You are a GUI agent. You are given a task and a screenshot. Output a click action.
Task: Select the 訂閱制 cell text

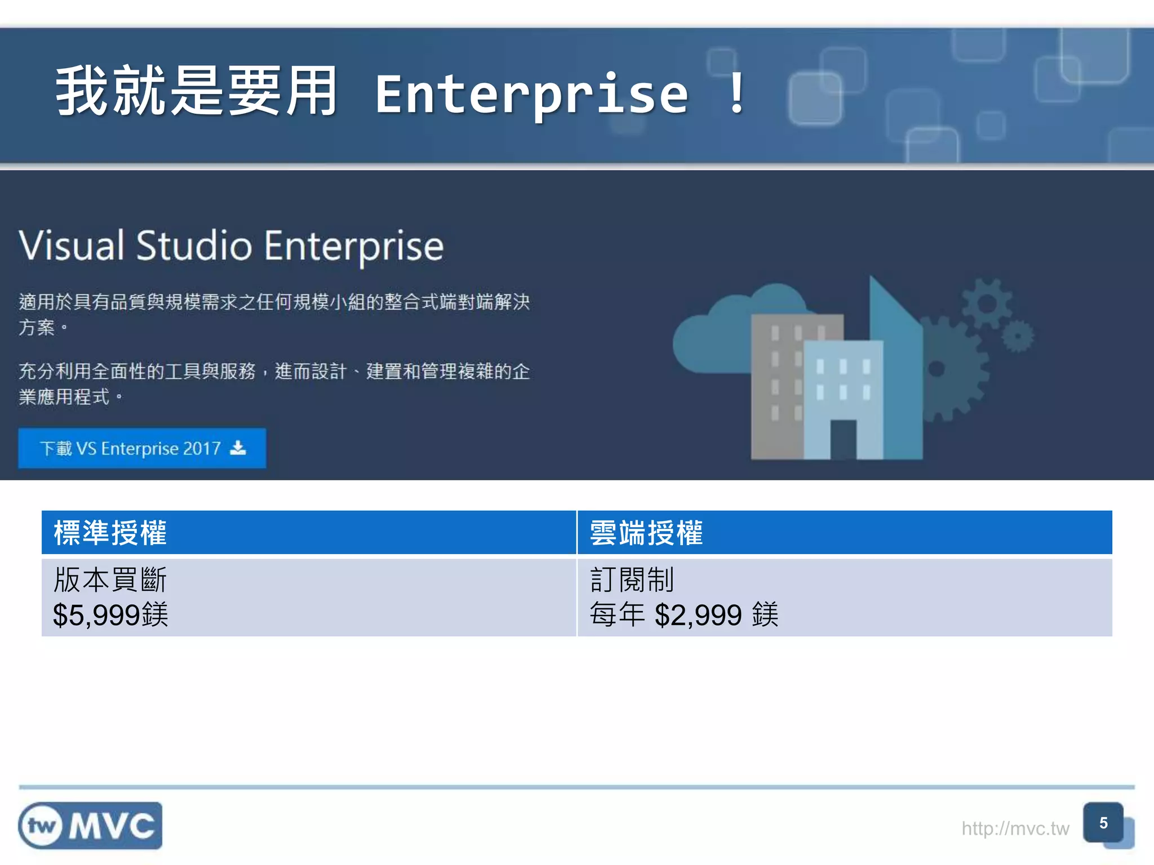[632, 580]
